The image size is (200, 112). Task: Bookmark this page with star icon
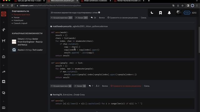coord(182,6)
